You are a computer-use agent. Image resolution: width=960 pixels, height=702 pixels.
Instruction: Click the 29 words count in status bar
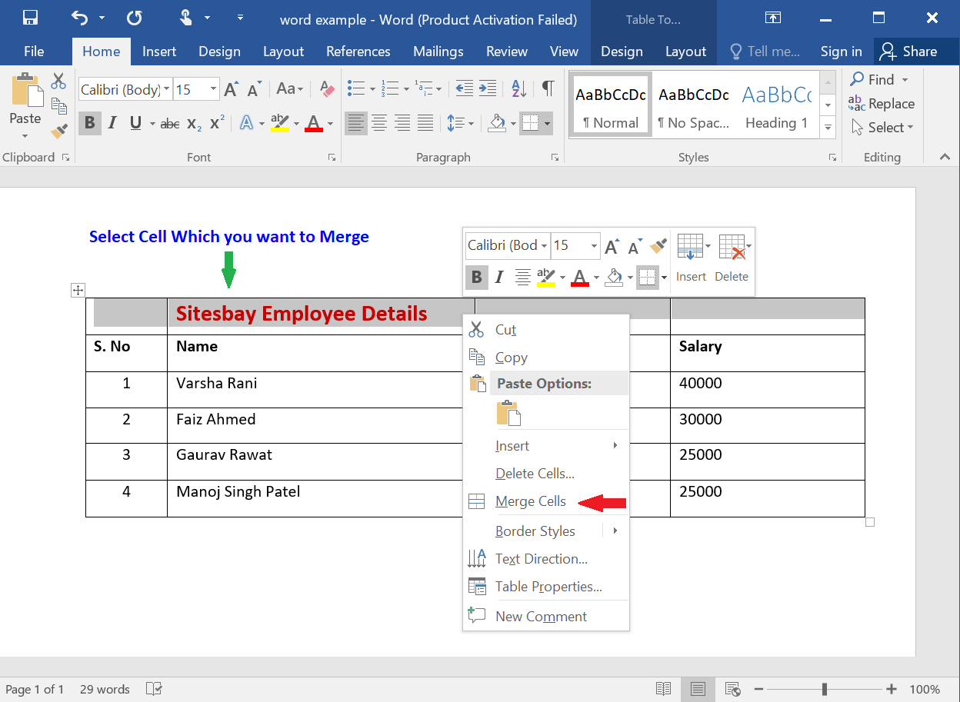(105, 689)
